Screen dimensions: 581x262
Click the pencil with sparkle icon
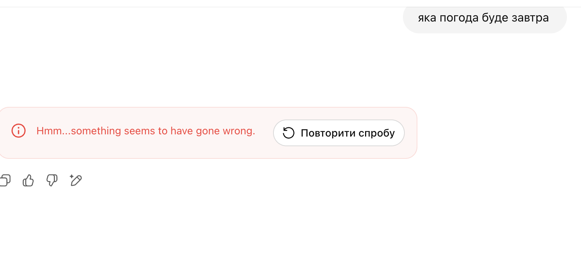76,180
